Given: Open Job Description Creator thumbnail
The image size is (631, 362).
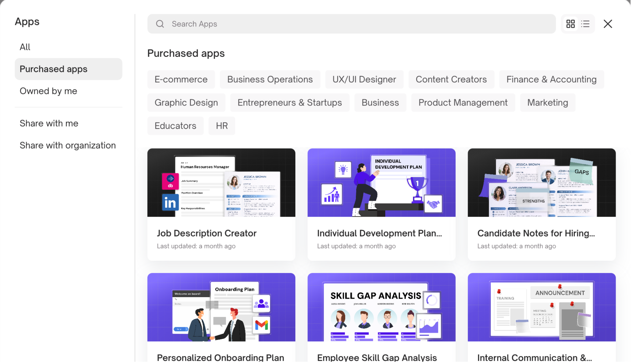Looking at the screenshot, I should [x=221, y=182].
